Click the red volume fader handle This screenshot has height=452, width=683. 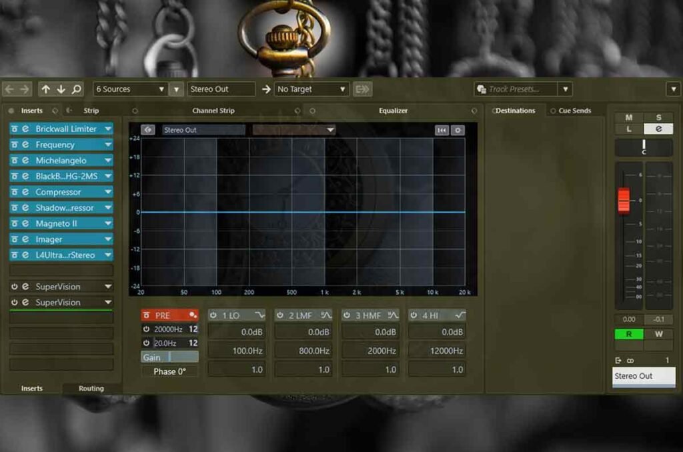624,201
